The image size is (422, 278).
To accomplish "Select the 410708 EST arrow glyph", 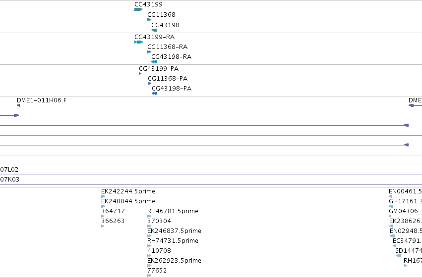I will (149, 256).
